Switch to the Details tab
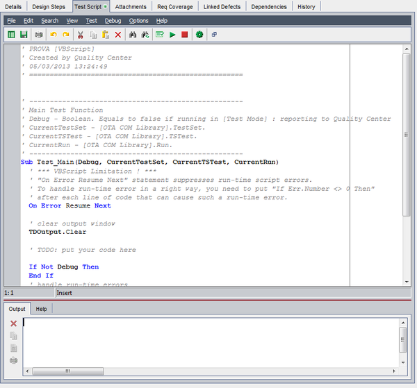Screen dimensions: 417x388 (x=13, y=7)
